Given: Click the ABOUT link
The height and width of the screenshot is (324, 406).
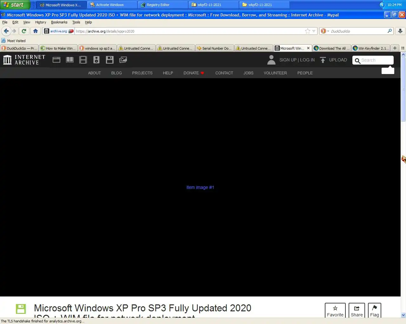Looking at the screenshot, I should pyautogui.click(x=95, y=73).
